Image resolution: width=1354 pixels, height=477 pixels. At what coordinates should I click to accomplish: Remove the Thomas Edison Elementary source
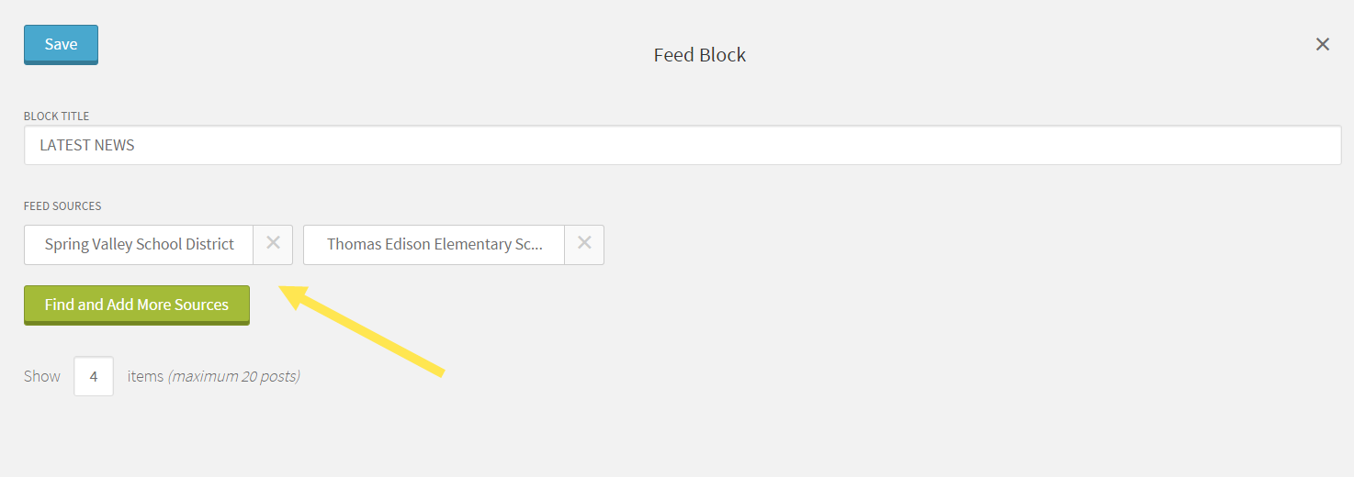coord(584,245)
